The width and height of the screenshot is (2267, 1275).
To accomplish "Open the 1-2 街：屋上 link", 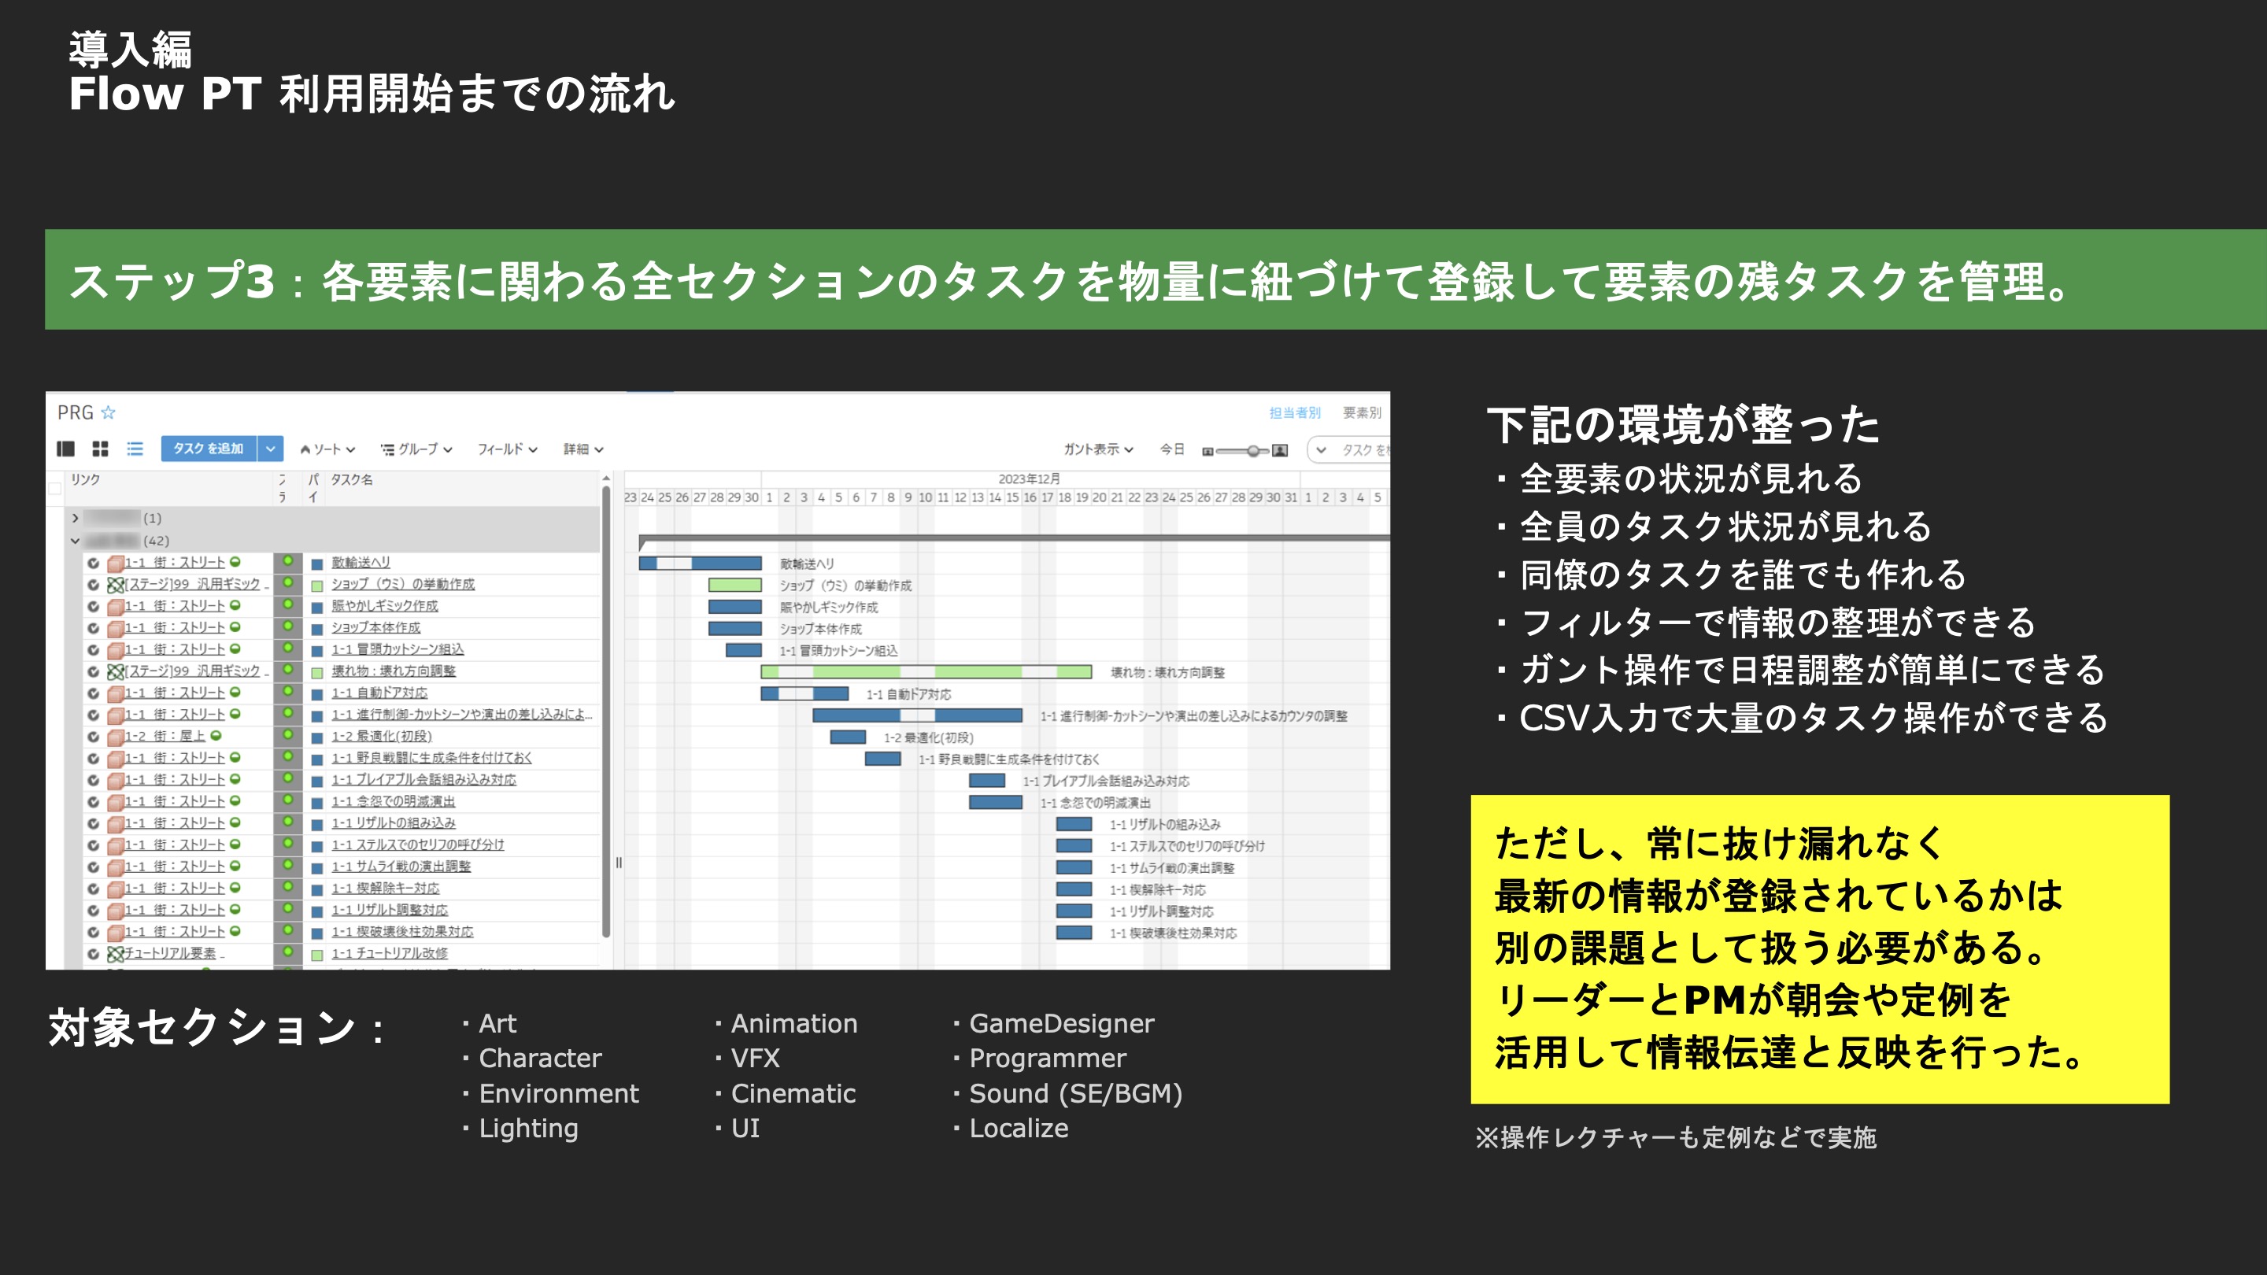I will pyautogui.click(x=165, y=737).
